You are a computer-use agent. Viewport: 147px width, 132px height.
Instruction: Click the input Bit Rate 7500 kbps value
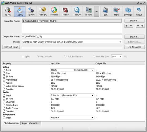click(55, 76)
